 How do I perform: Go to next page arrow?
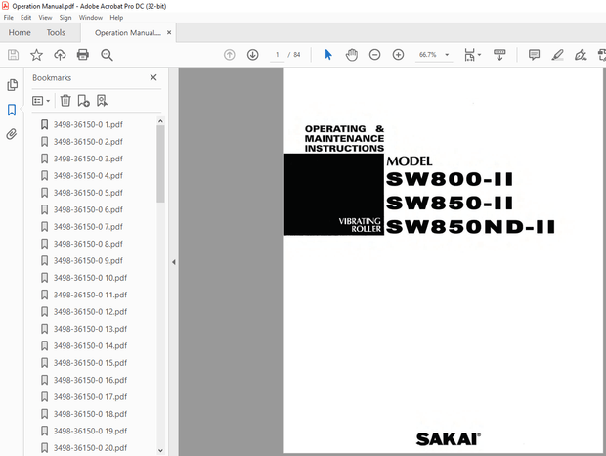pos(253,55)
